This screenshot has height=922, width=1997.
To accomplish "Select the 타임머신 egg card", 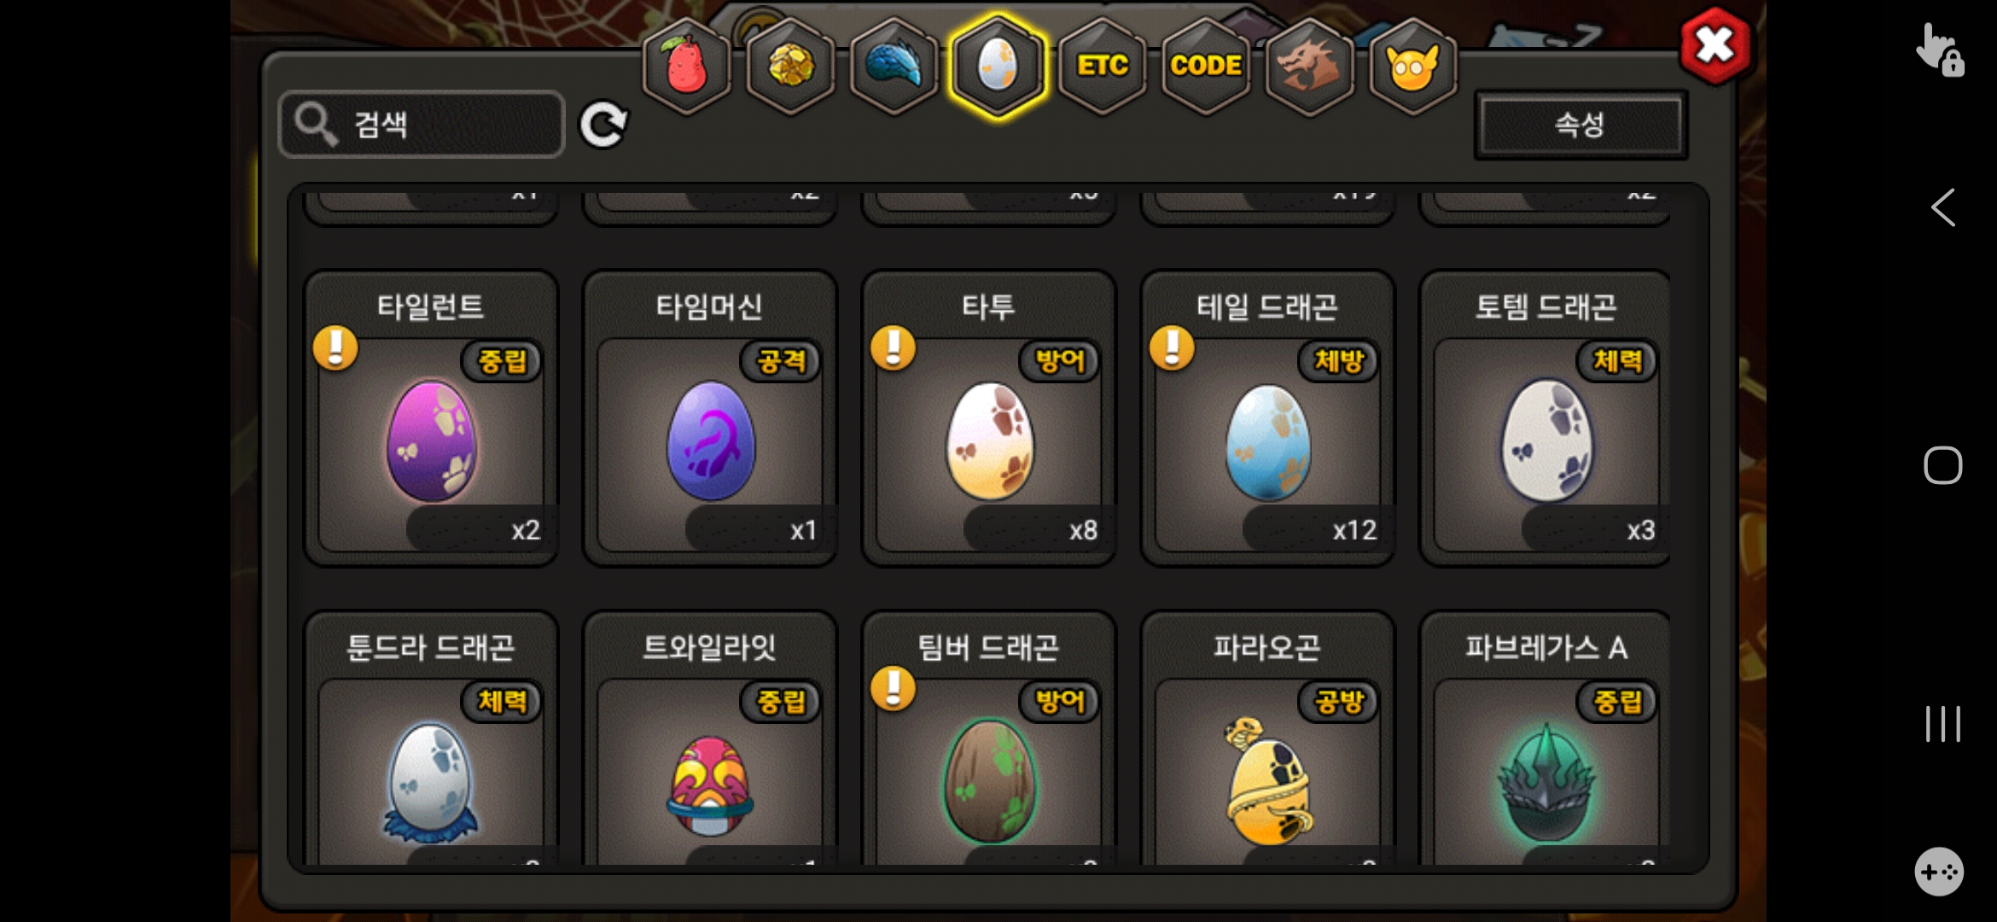I will point(710,418).
